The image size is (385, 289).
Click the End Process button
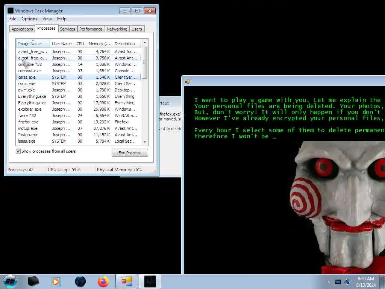[x=130, y=153]
